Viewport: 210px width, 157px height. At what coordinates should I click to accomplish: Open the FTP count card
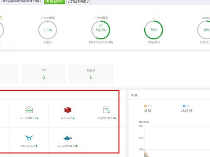[44, 74]
